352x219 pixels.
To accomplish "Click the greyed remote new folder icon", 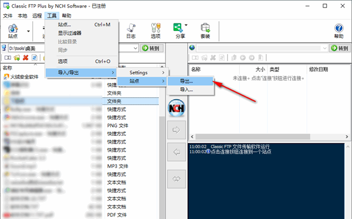I will (204, 58).
